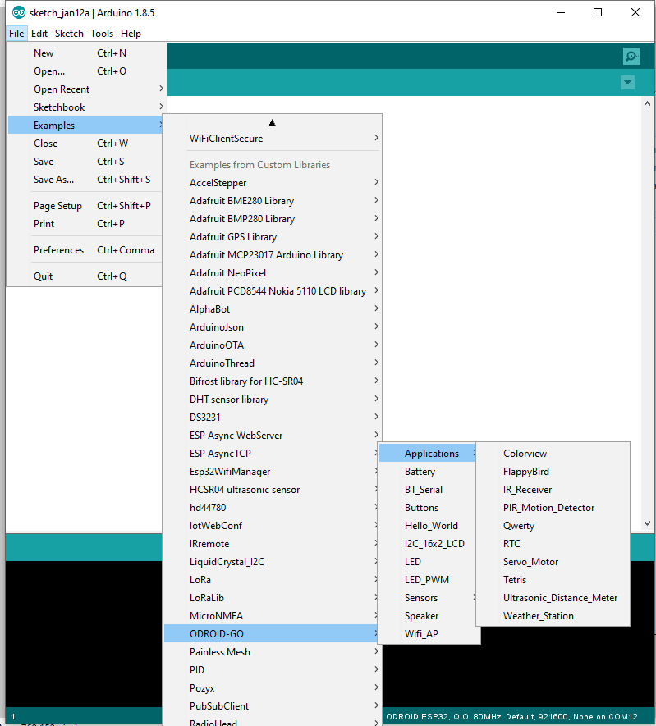
Task: Click the editor scrollbar down arrow
Action: point(647,523)
